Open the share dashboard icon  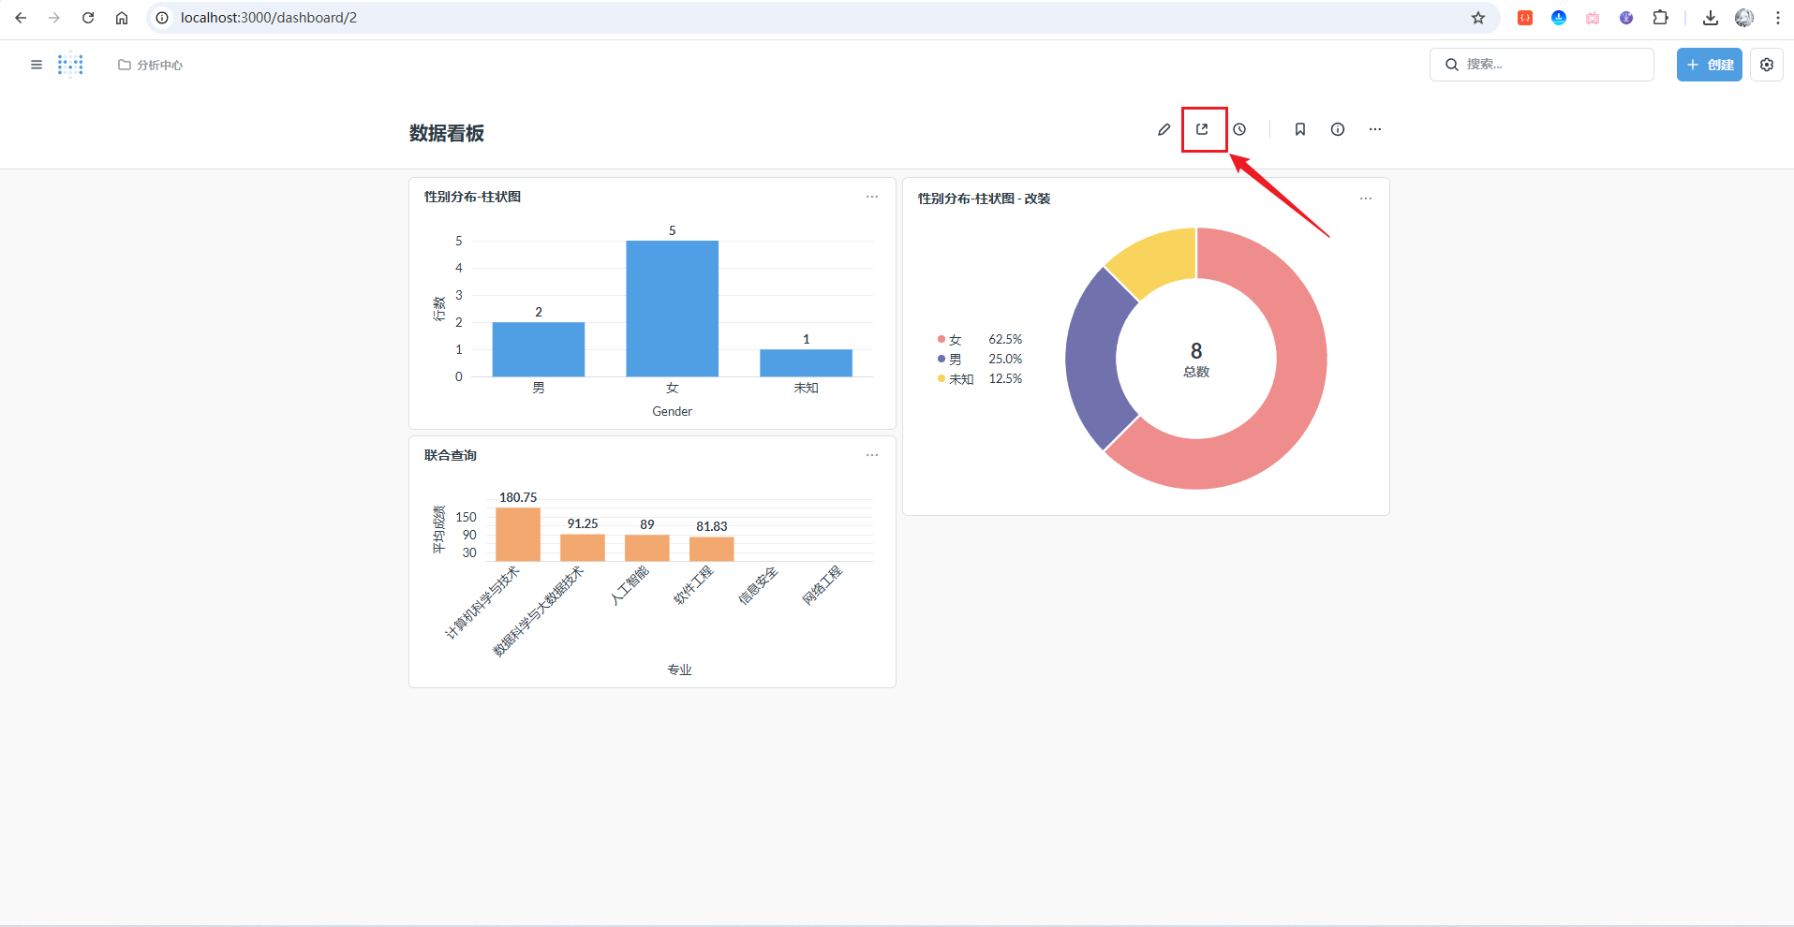[x=1203, y=129]
